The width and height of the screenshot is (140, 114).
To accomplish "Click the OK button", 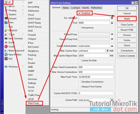I will (x=127, y=8).
